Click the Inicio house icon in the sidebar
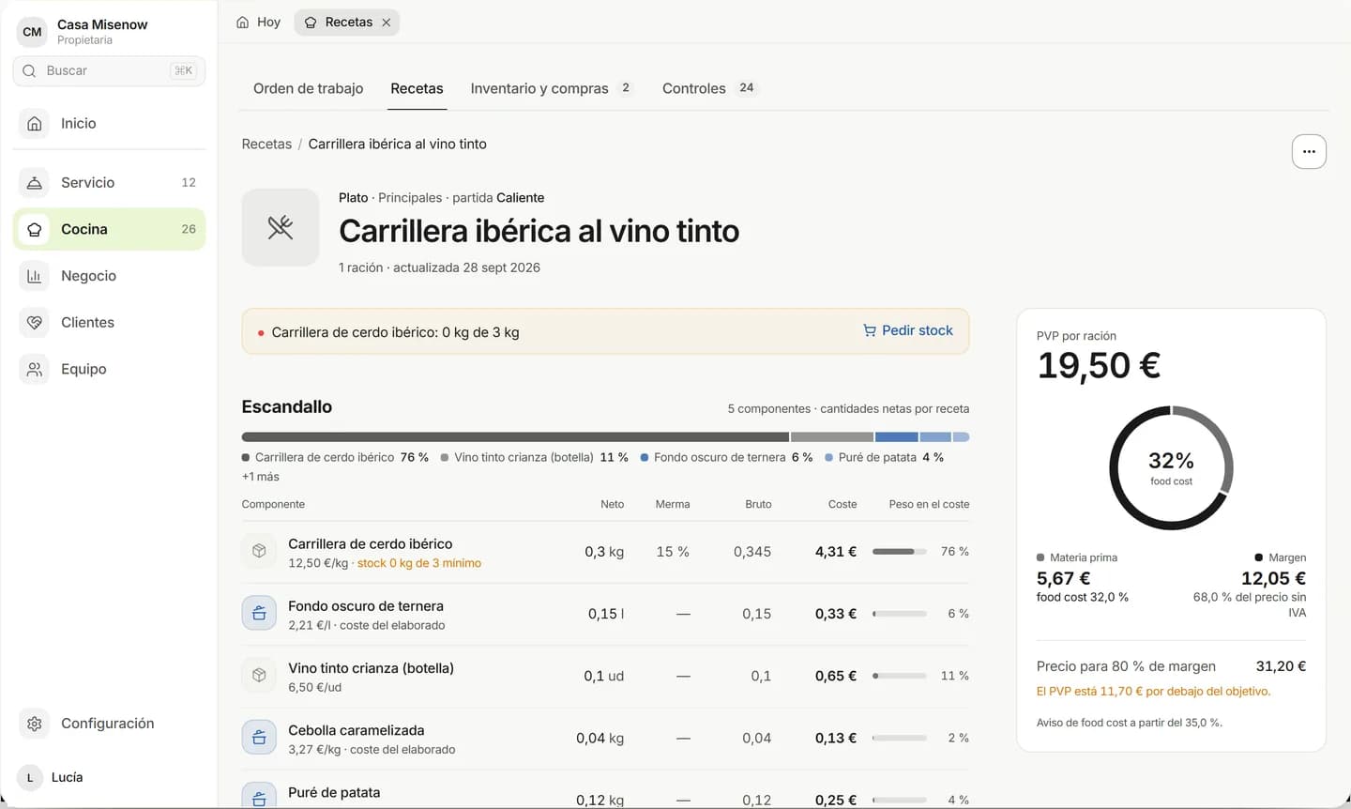 [35, 123]
